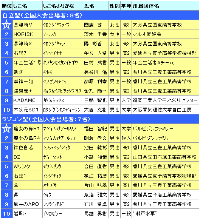Select the affiliation "瀬戸水軍"
This screenshot has width=200, height=219.
tap(145, 214)
